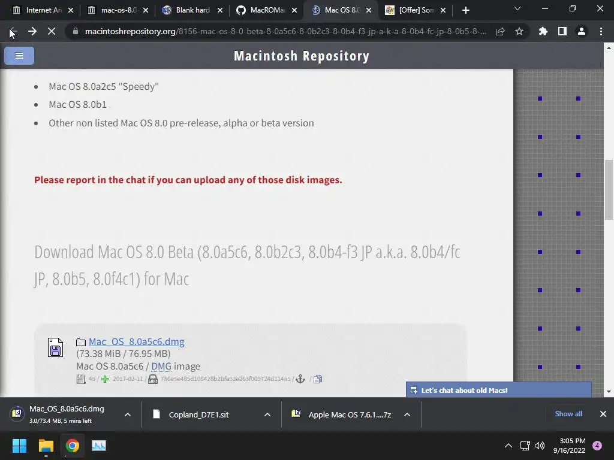Screen dimensions: 614x460
Task: Open the volume control in the tray
Action: point(540,446)
